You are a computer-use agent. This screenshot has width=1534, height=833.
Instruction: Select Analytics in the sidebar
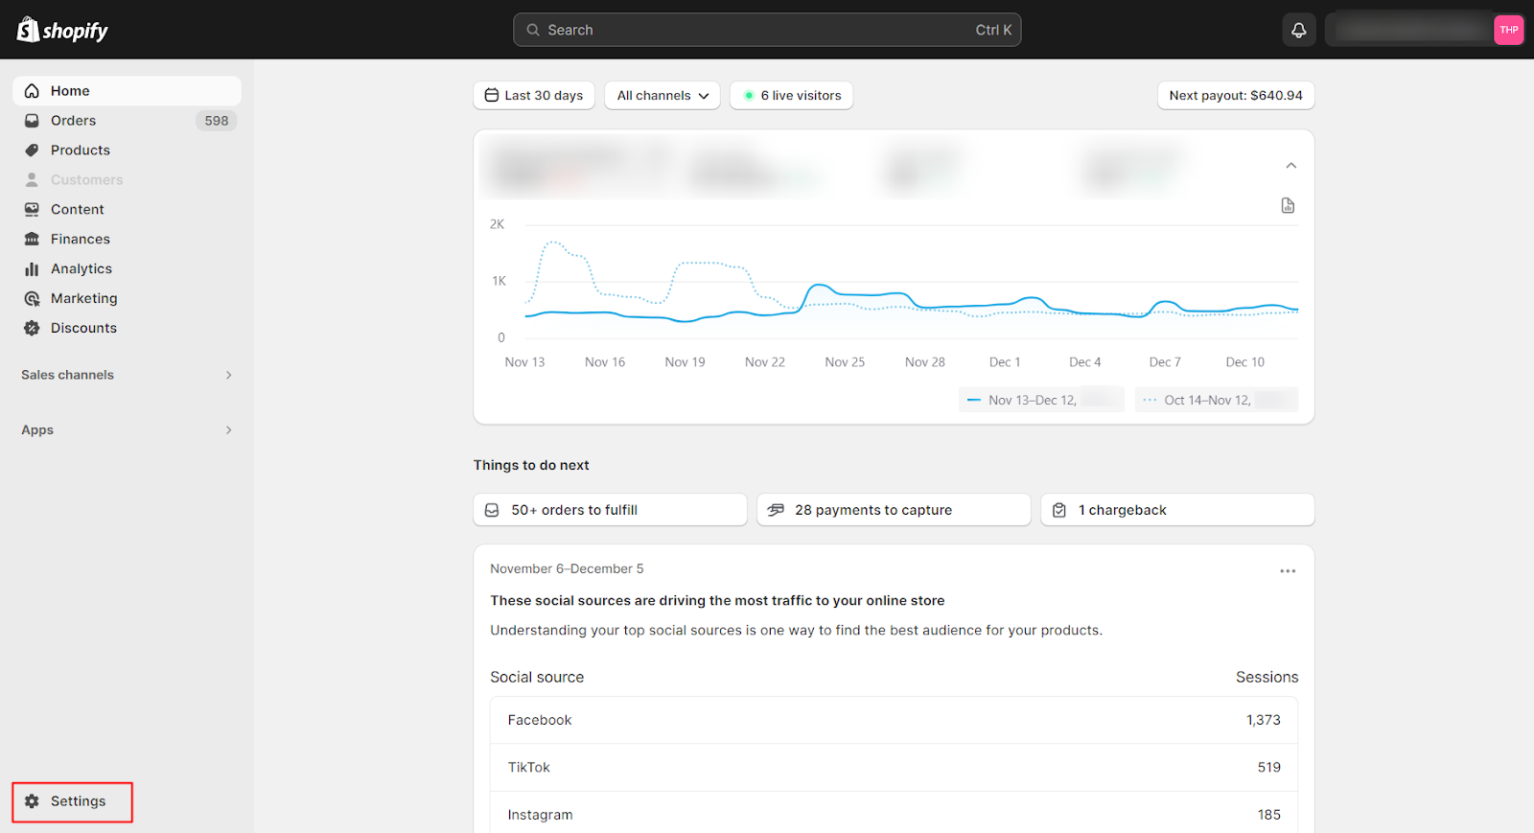[x=127, y=269]
